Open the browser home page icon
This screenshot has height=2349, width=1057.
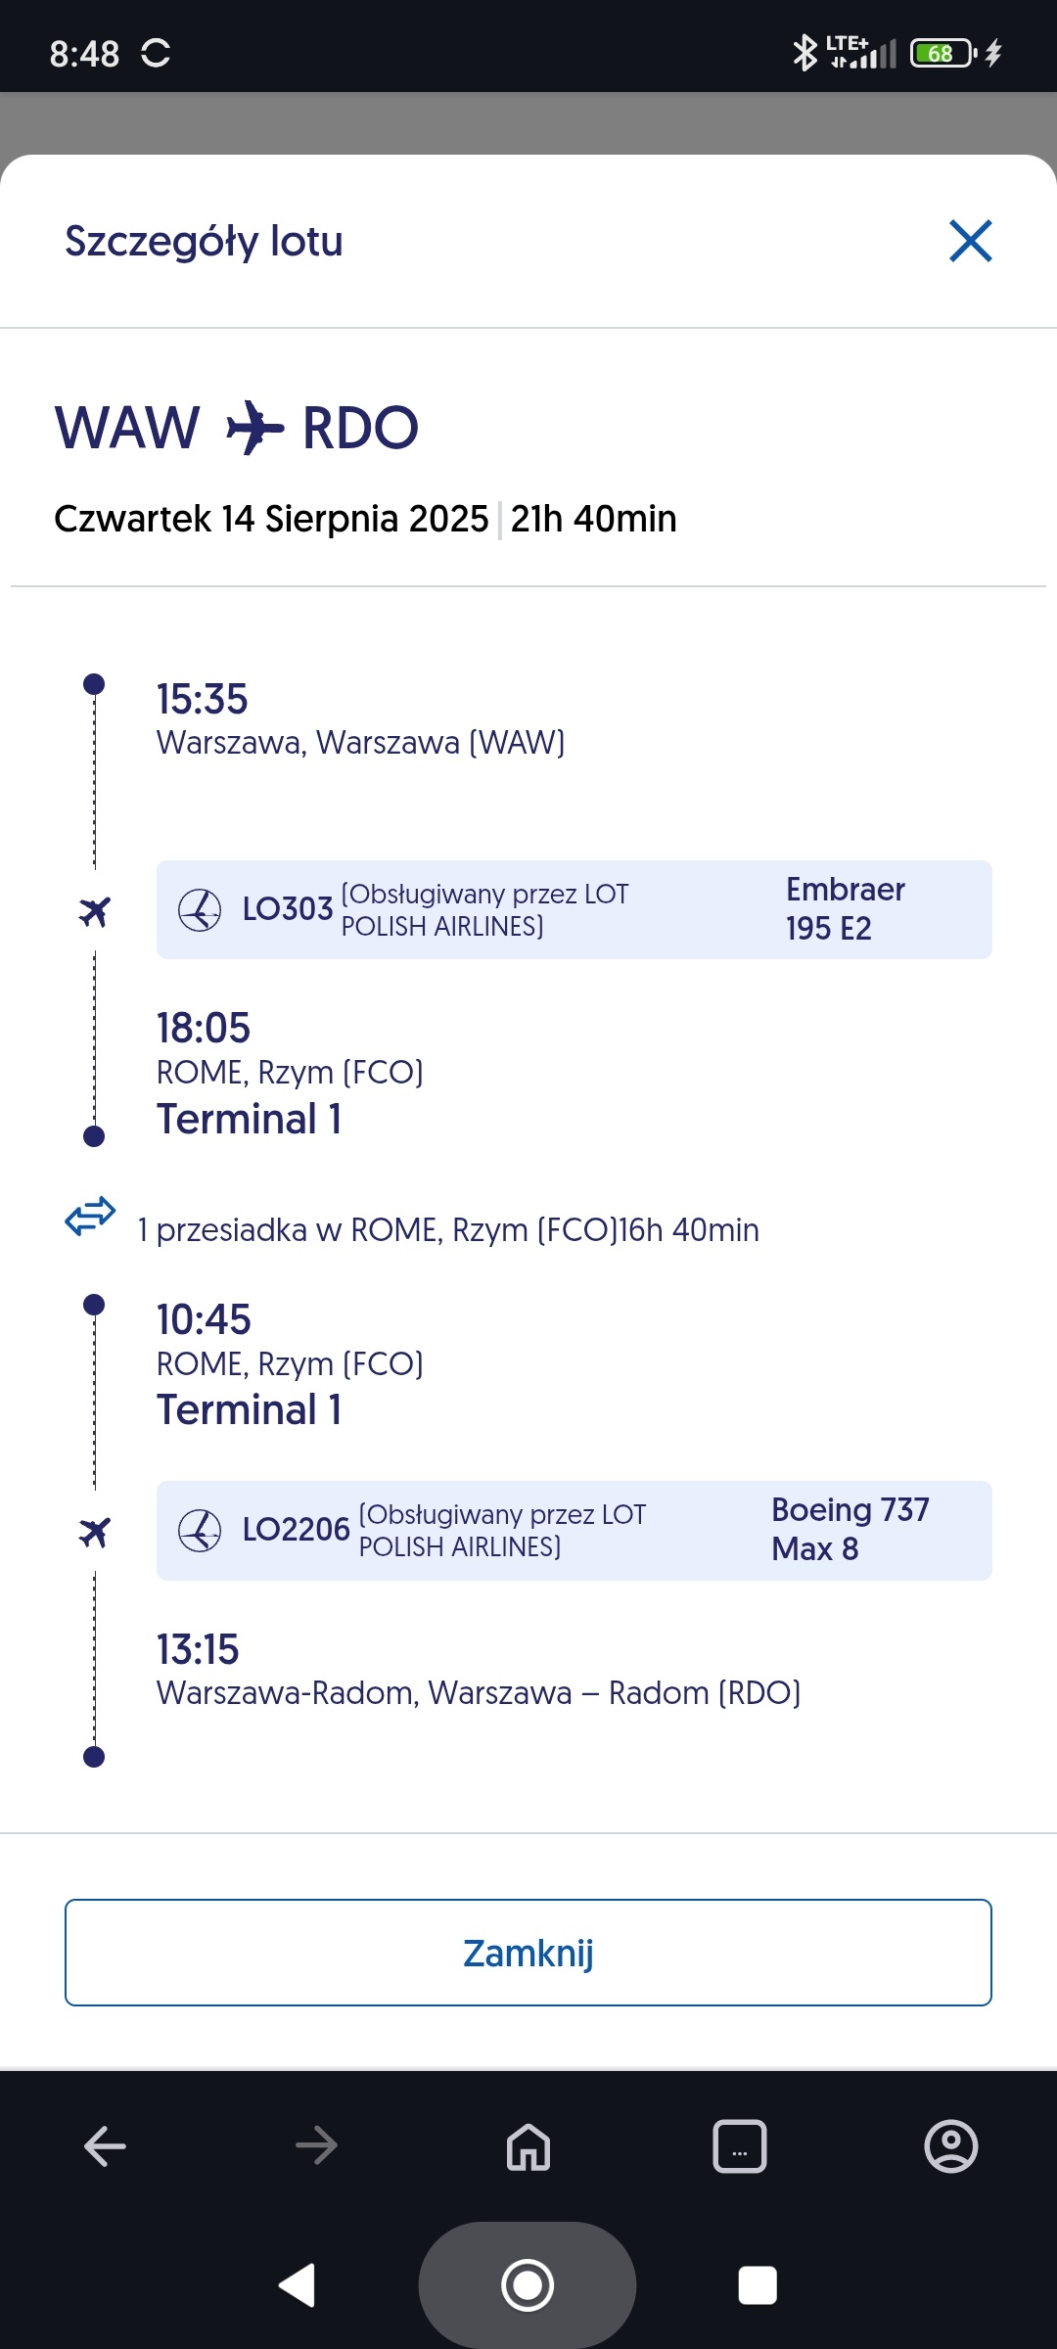click(528, 2146)
